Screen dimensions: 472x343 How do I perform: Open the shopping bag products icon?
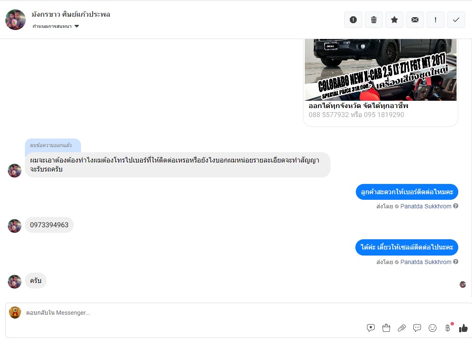(386, 328)
